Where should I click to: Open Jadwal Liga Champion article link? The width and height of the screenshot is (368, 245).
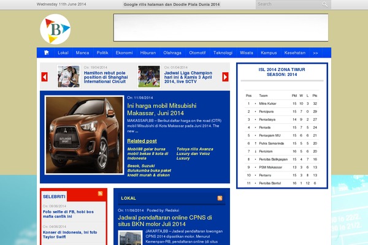(x=188, y=77)
